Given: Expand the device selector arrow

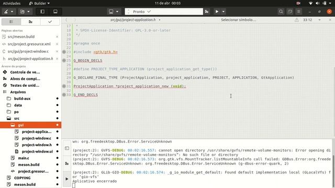Looking at the screenshot, I should click(117, 11).
